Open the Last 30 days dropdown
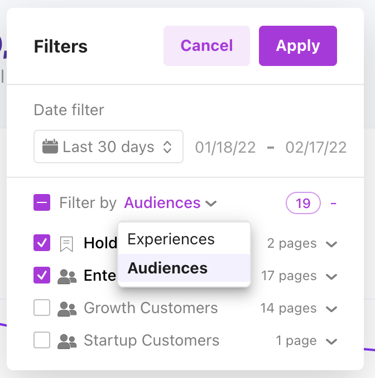Viewport: 375px width, 378px height. click(108, 147)
